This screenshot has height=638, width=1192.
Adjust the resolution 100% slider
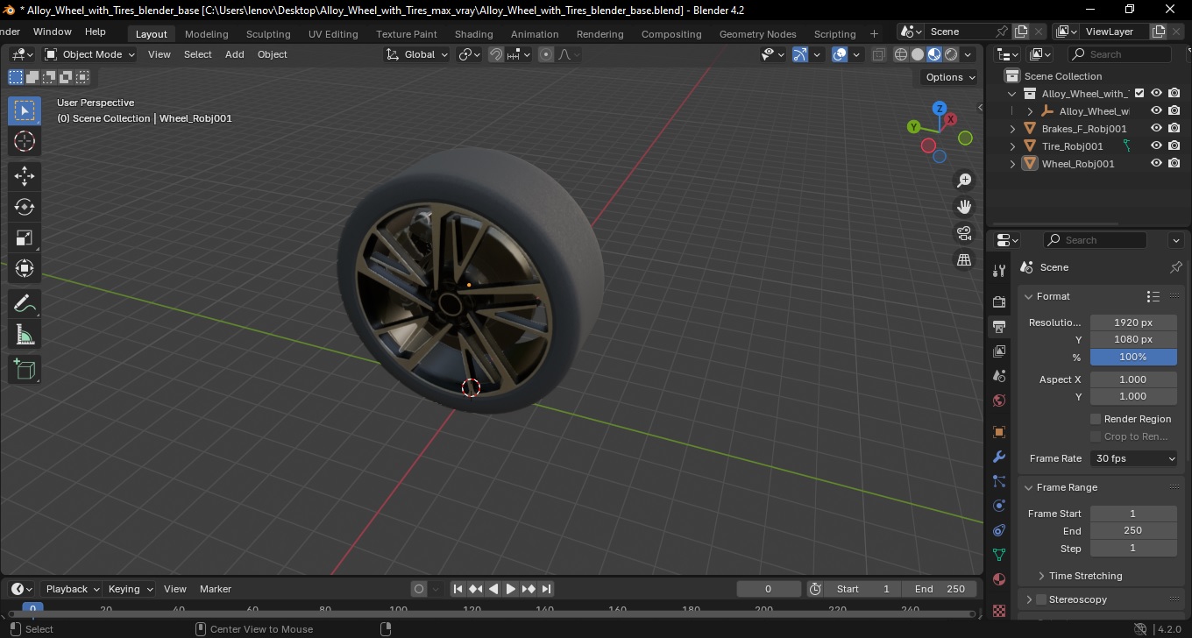[x=1133, y=357]
